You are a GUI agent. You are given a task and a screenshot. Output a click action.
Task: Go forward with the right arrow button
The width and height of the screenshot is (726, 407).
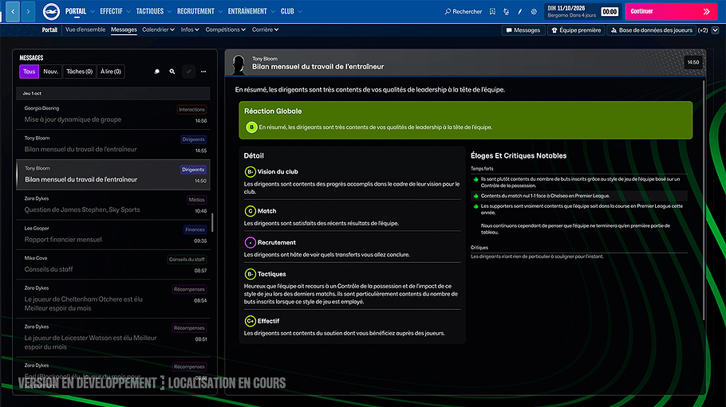click(28, 12)
